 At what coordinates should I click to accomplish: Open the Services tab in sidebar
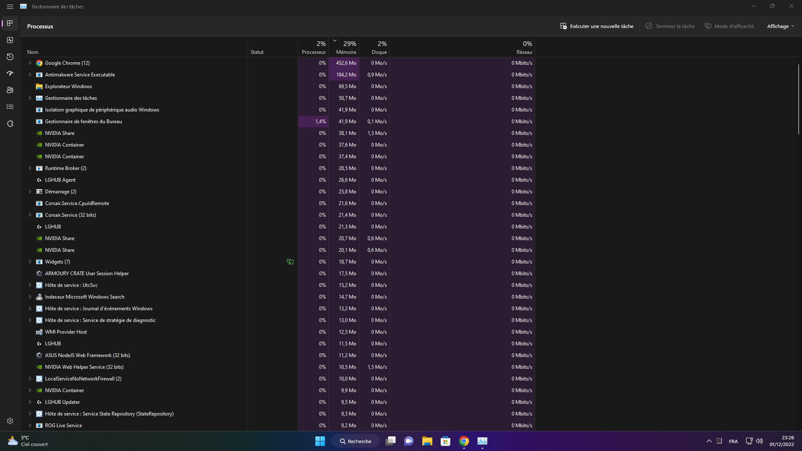10,124
